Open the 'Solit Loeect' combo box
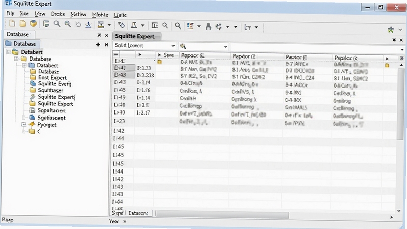The width and height of the screenshot is (407, 229). pyautogui.click(x=145, y=46)
